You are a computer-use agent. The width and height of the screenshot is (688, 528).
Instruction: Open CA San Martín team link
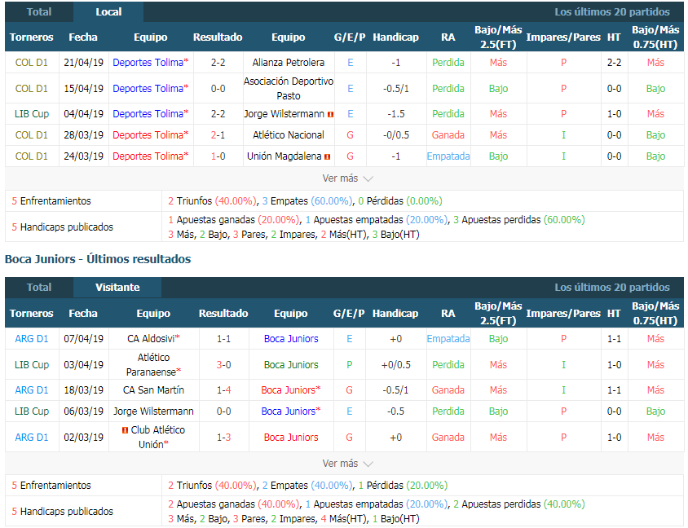pyautogui.click(x=153, y=390)
